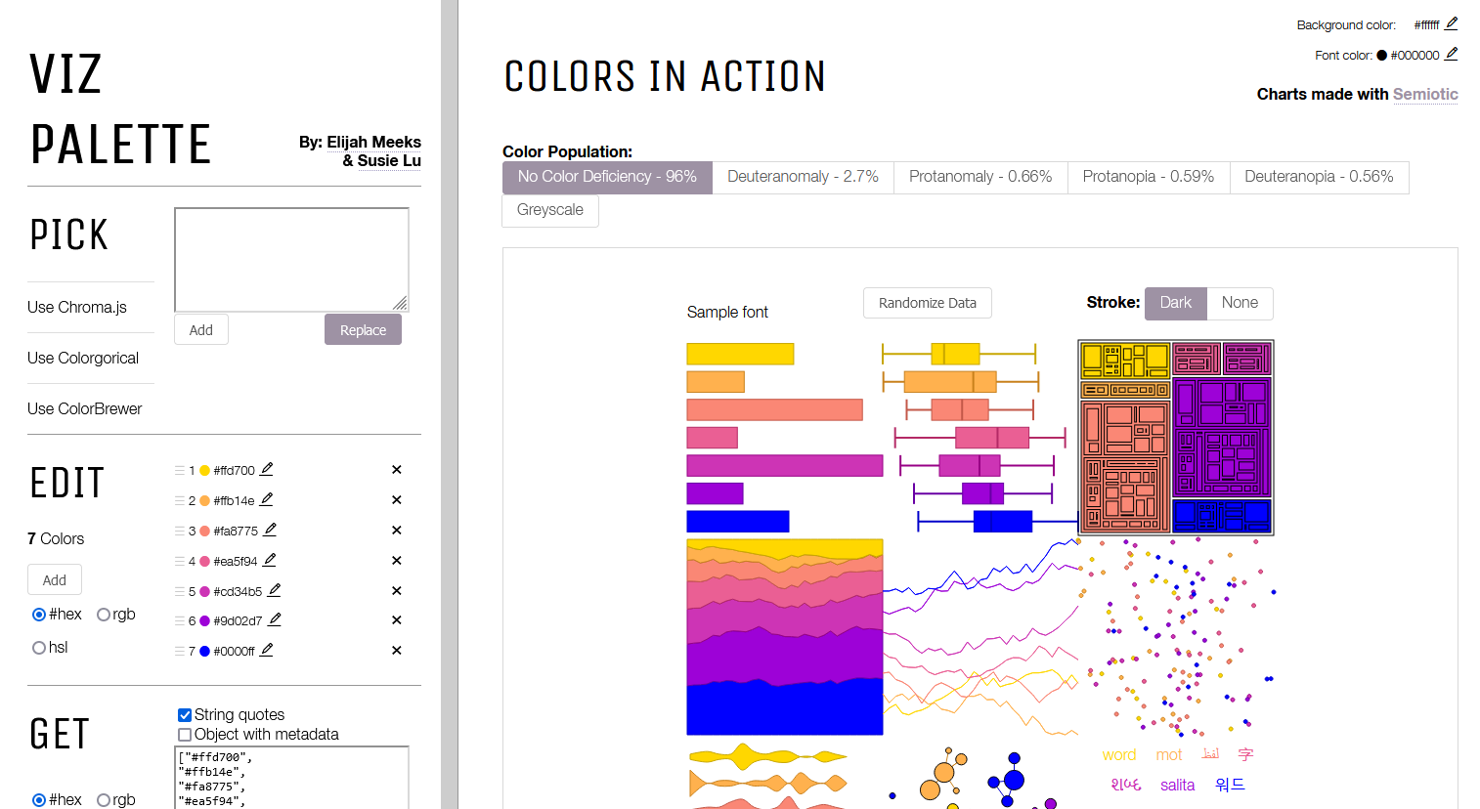The height and width of the screenshot is (809, 1480).
Task: Switch to Deuteranomaly - 2.7% tab
Action: coord(803,177)
